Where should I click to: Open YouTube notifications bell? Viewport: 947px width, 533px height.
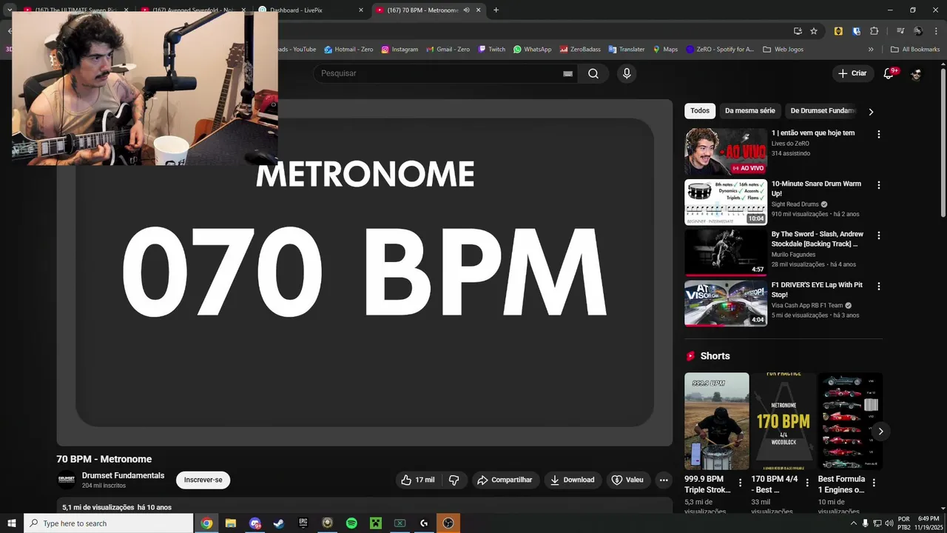pos(889,73)
